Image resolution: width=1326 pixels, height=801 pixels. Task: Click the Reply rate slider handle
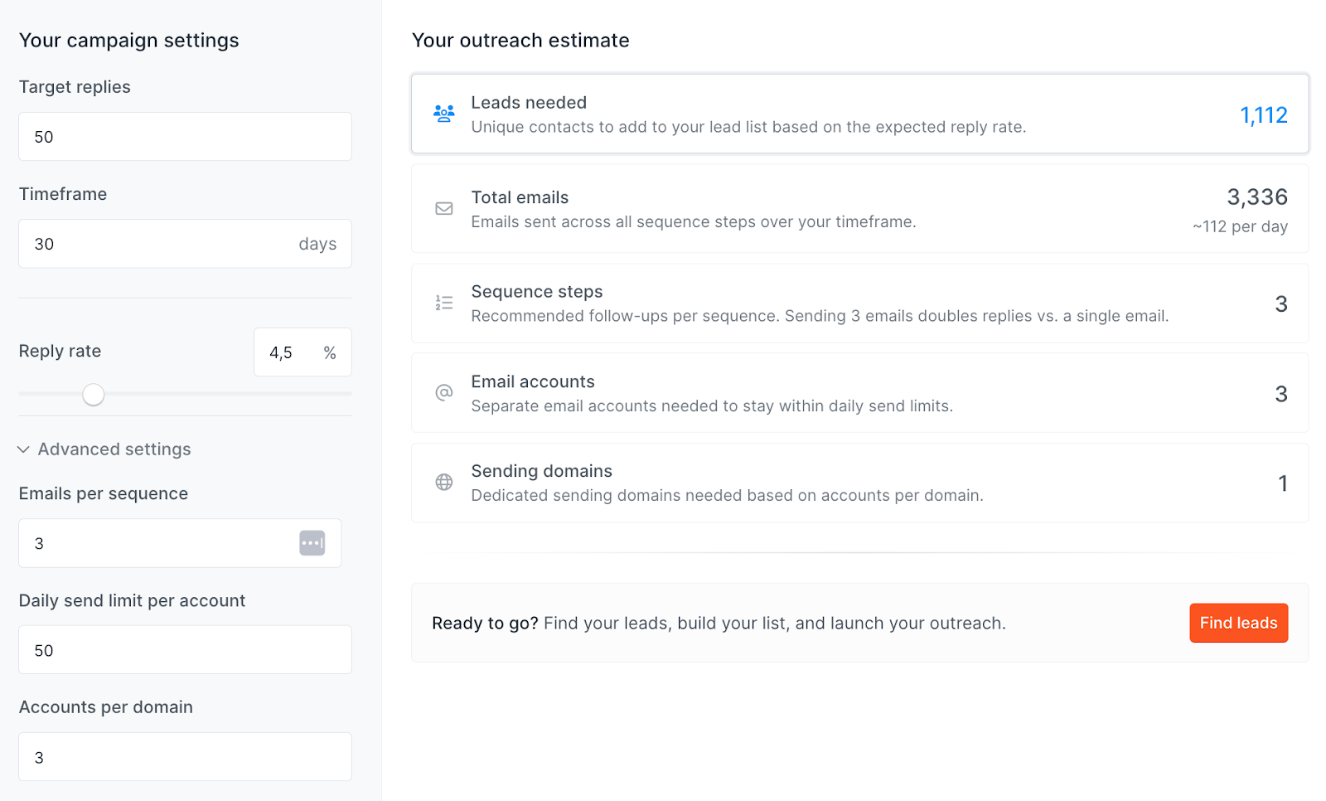pos(94,395)
